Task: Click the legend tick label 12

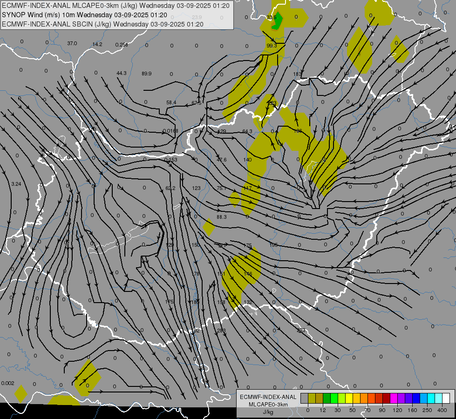Action: 322,410
